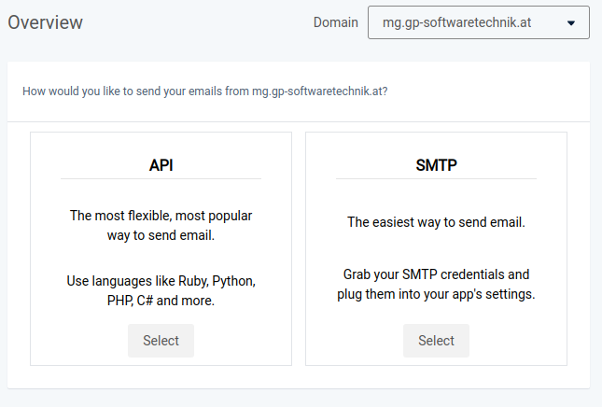Click the Domain label beside the dropdown
This screenshot has height=407, width=602.
tap(335, 22)
